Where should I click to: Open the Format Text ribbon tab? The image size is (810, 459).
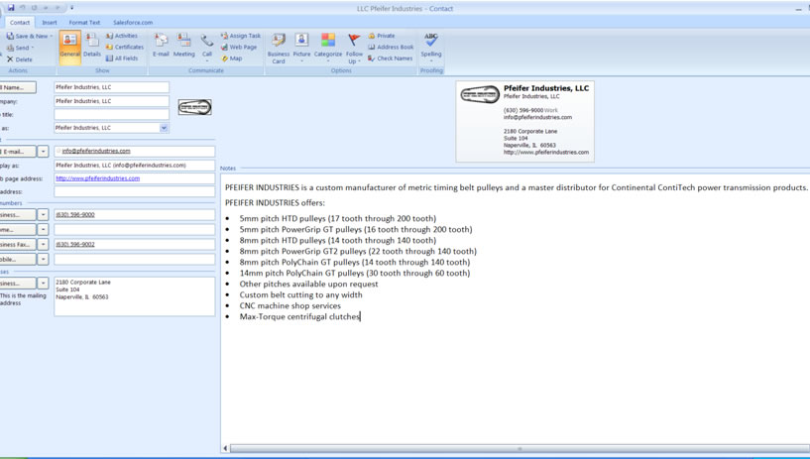[84, 22]
